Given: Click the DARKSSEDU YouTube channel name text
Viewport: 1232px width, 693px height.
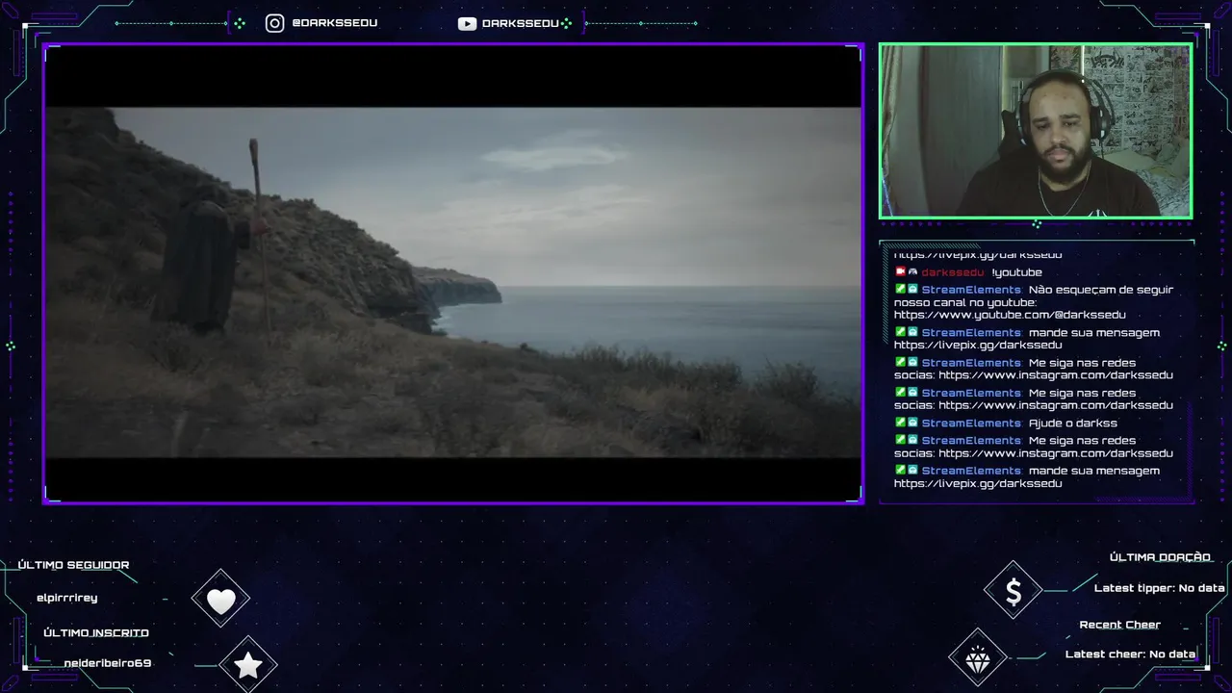Looking at the screenshot, I should click(520, 24).
